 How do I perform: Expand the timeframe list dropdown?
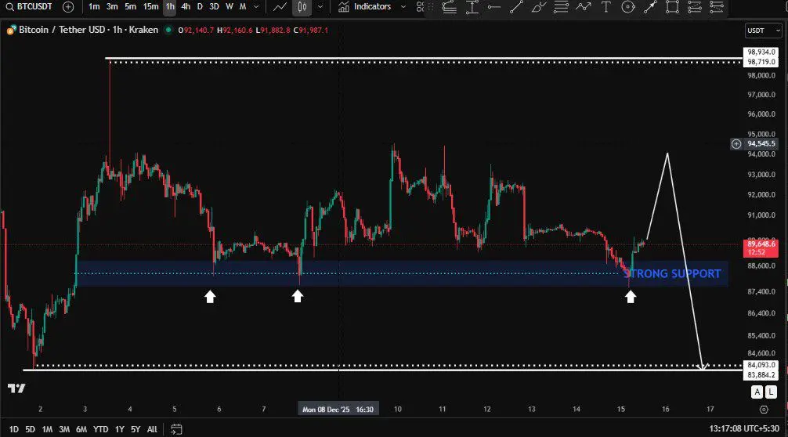pyautogui.click(x=256, y=6)
